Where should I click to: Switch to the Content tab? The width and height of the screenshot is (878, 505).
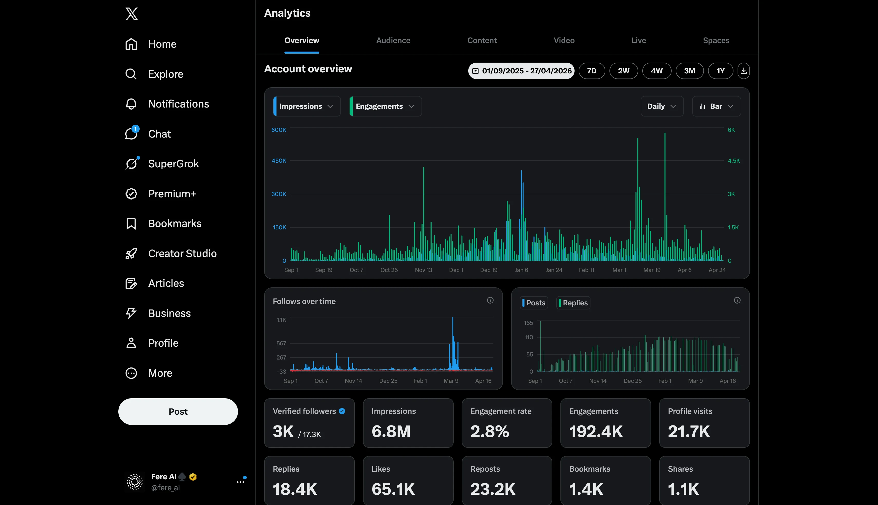(482, 41)
